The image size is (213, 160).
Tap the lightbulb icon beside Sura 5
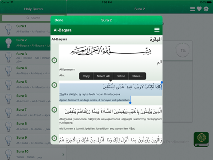coord(8,85)
